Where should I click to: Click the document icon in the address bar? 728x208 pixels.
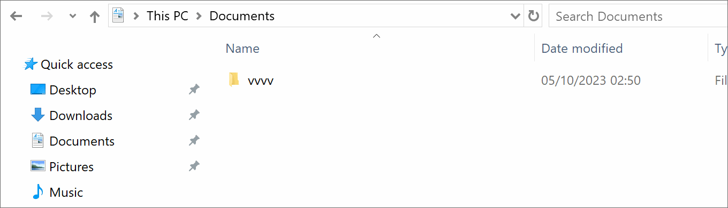click(x=118, y=16)
